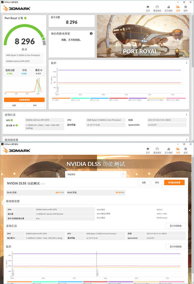Open the three-dot menu of 使用的设置 in the Port Royal window

coord(187,140)
